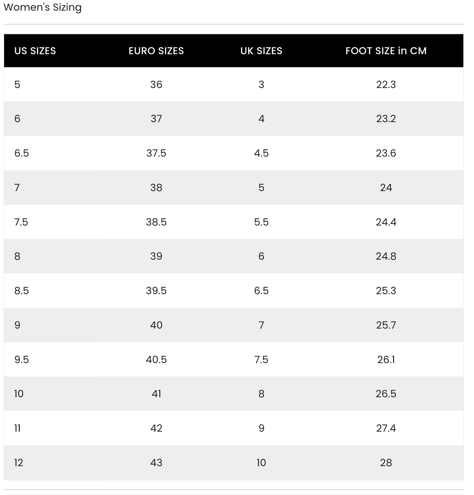This screenshot has height=495, width=474.
Task: Click the UK SIZES column header
Action: [x=261, y=51]
